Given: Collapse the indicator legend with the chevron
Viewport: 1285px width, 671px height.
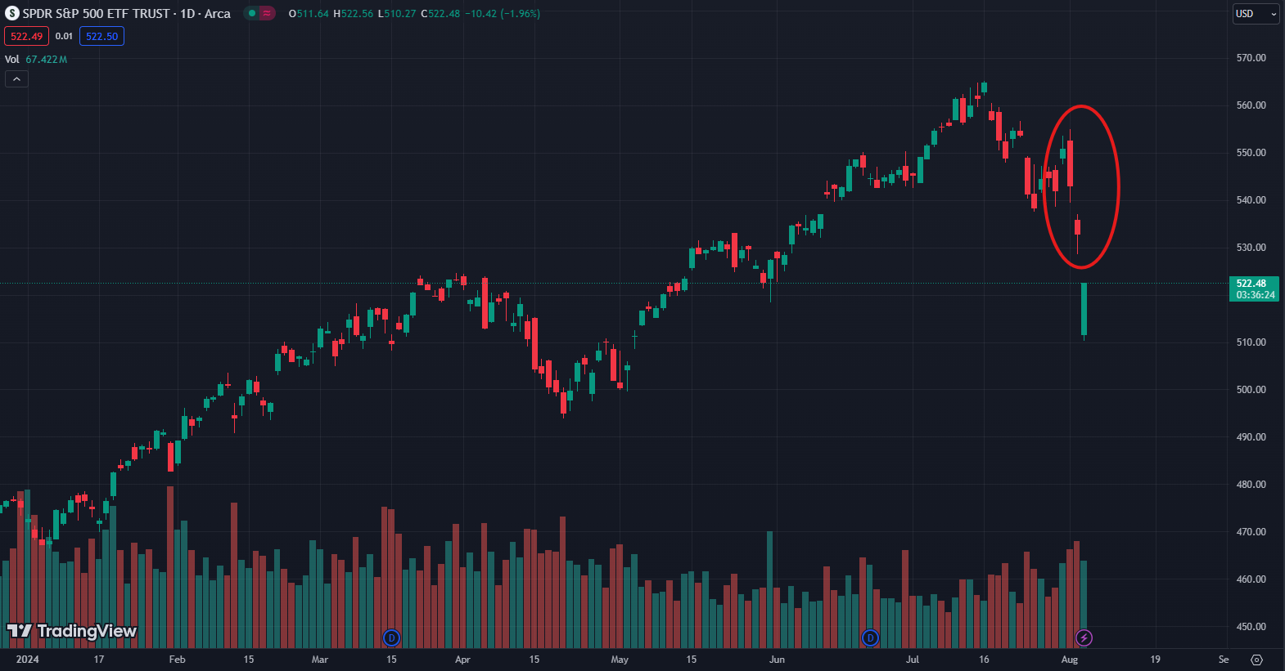Looking at the screenshot, I should pos(16,79).
